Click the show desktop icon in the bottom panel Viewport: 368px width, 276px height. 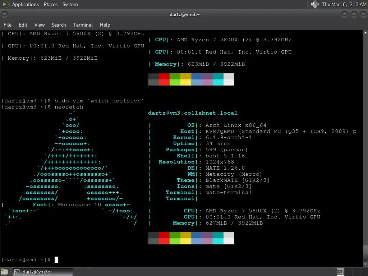click(x=4, y=272)
